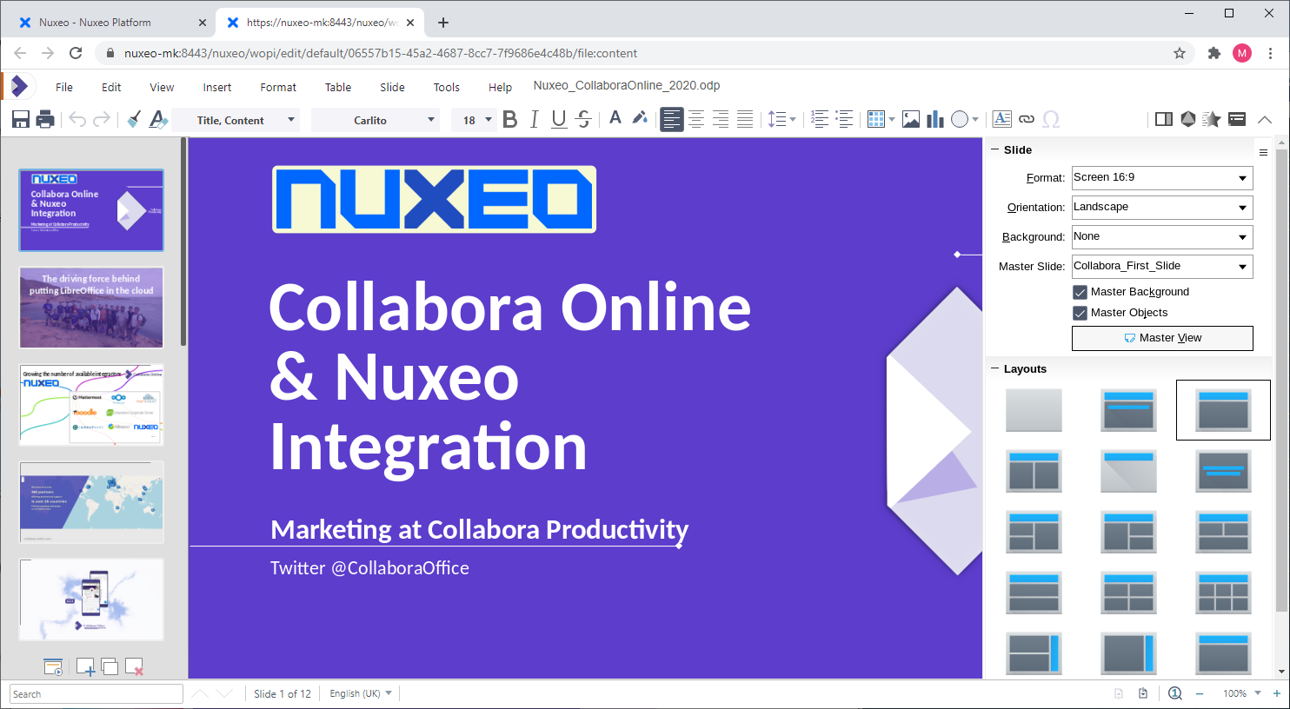Click the Insert Chart icon
The height and width of the screenshot is (709, 1290).
pos(935,120)
